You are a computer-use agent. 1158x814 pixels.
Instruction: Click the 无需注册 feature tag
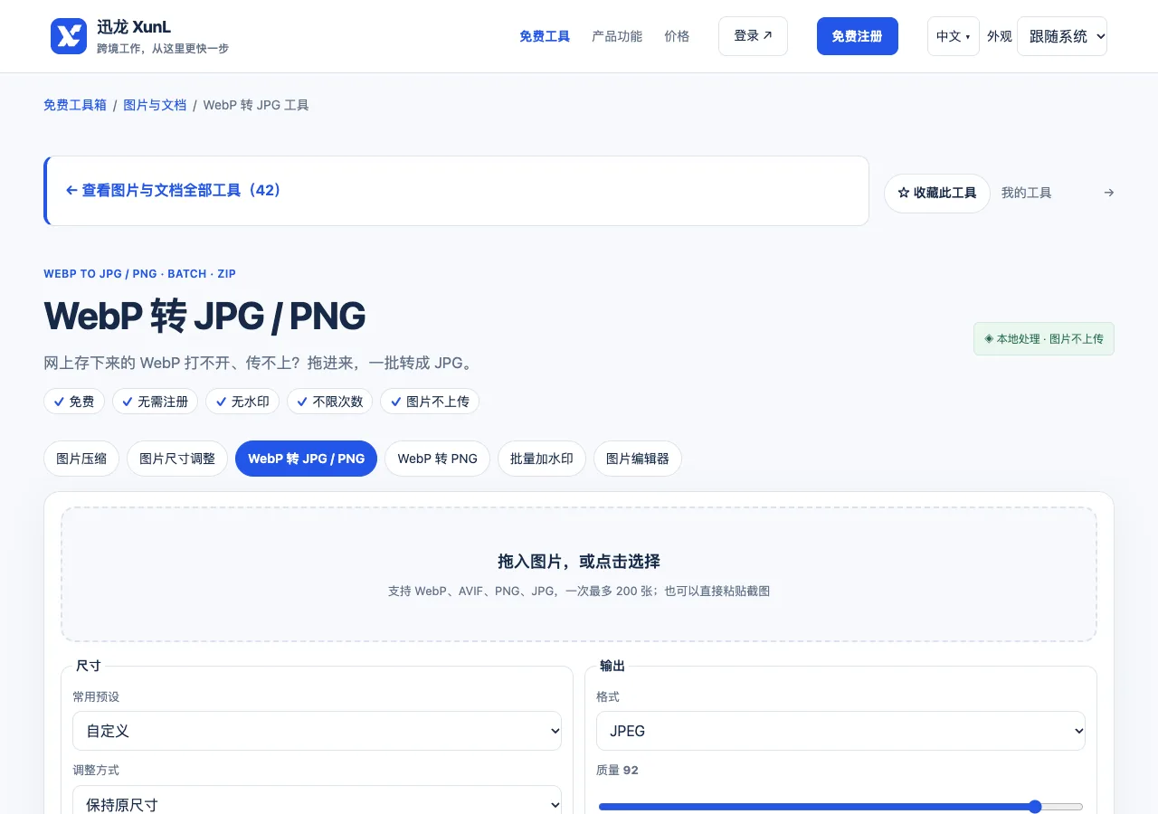(155, 402)
